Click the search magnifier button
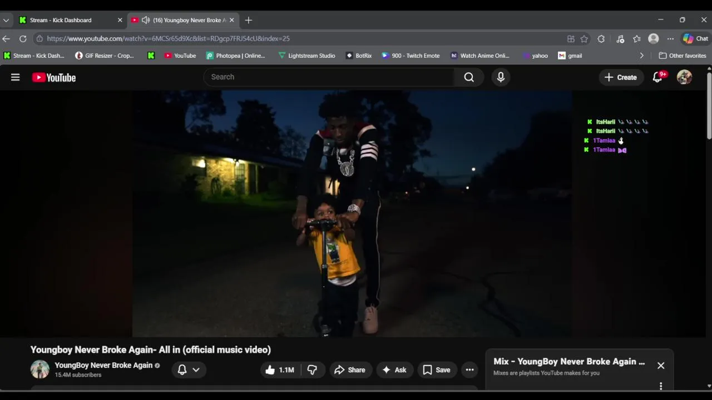Screen dimensions: 712x400 coord(469,77)
